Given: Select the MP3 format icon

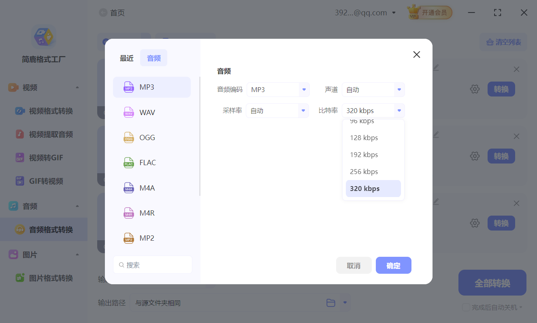Looking at the screenshot, I should [128, 87].
